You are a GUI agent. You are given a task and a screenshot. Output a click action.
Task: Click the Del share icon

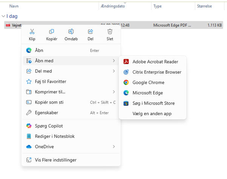(90, 32)
